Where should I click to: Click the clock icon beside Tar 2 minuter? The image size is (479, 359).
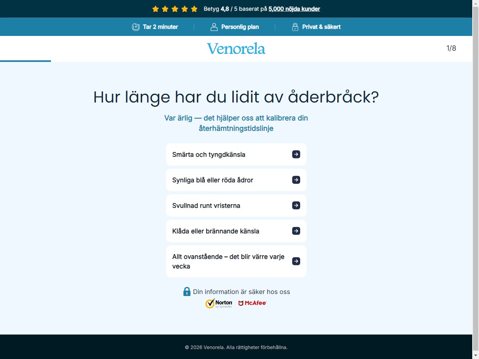(x=136, y=27)
